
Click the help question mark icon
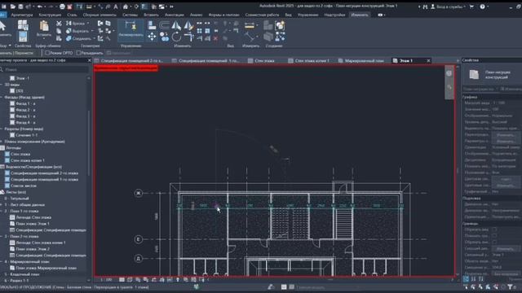tap(482, 7)
